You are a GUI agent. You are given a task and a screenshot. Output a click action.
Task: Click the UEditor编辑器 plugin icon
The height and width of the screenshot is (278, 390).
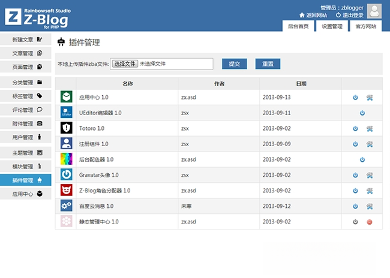tap(67, 112)
